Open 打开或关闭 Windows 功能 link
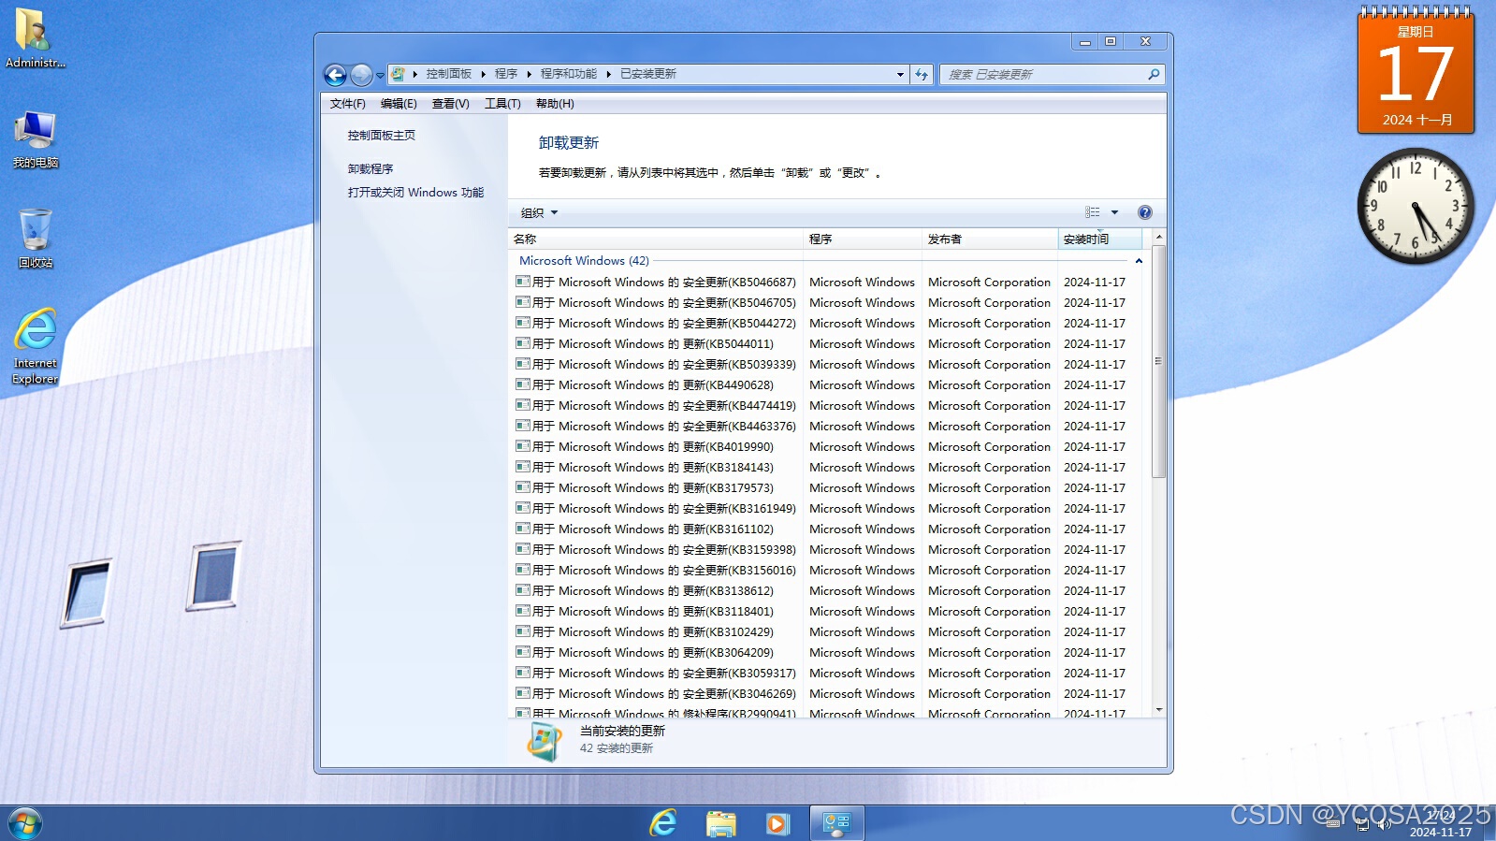The image size is (1496, 841). (415, 193)
